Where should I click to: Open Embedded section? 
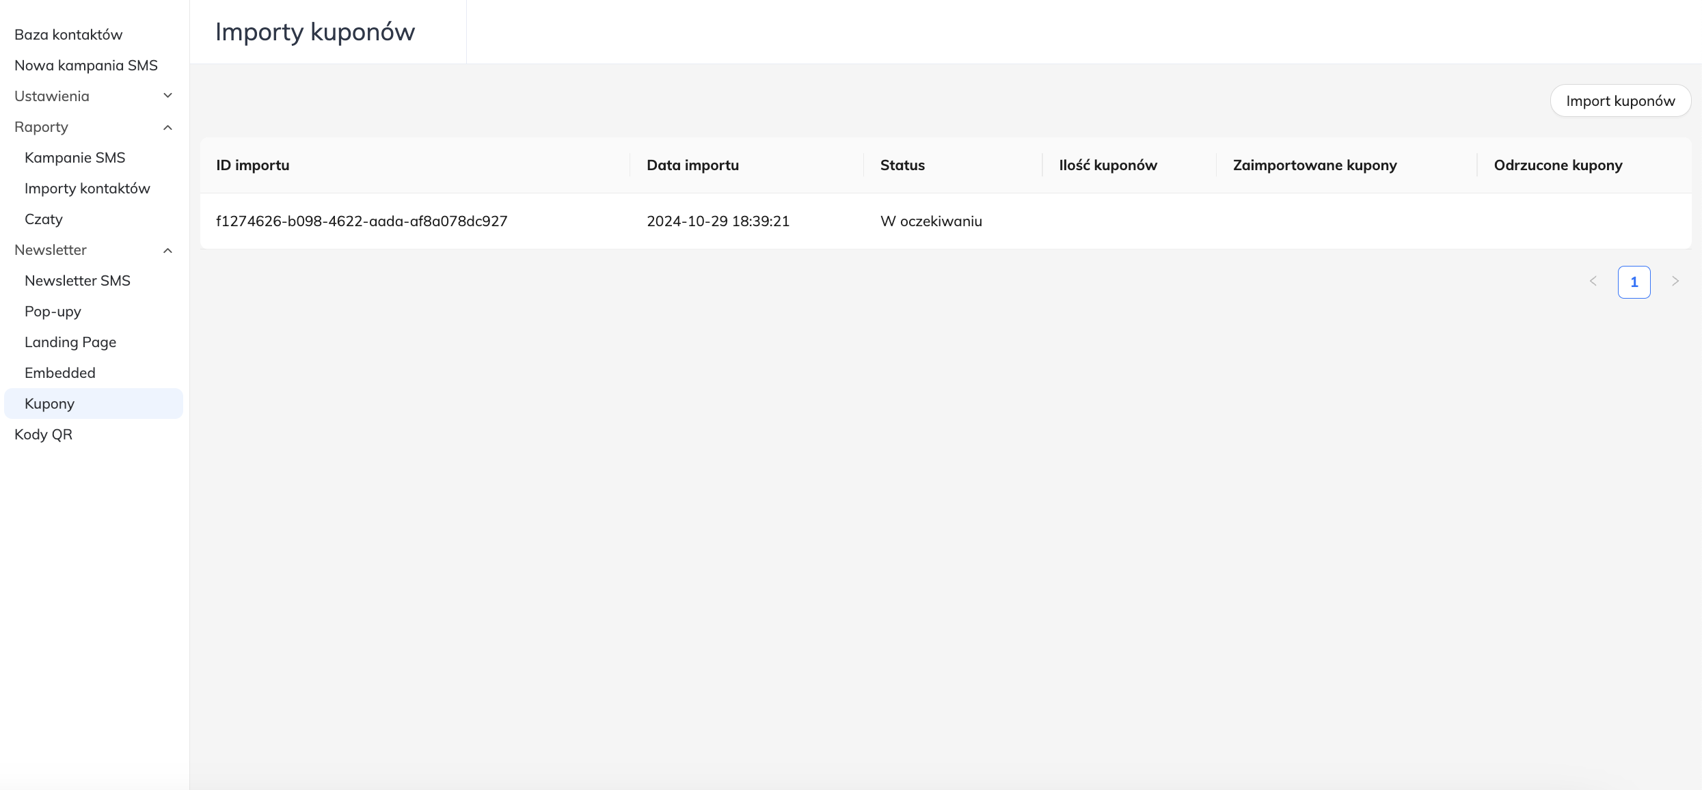(x=60, y=373)
